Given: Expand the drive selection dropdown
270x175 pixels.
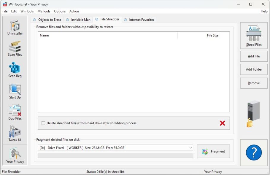Looking at the screenshot, I should pyautogui.click(x=190, y=148).
